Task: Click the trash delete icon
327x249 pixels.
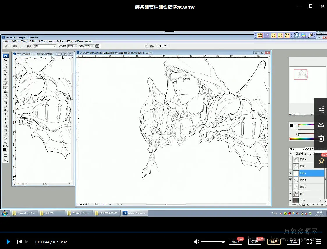Action: 321,138
